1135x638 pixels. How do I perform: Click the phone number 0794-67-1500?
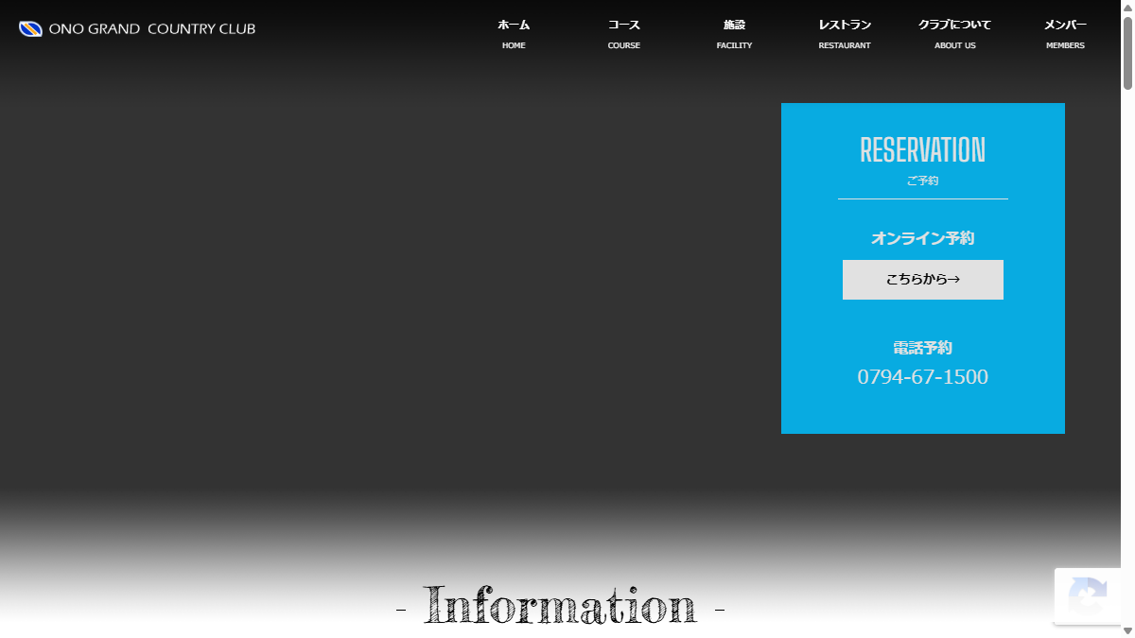(x=923, y=377)
